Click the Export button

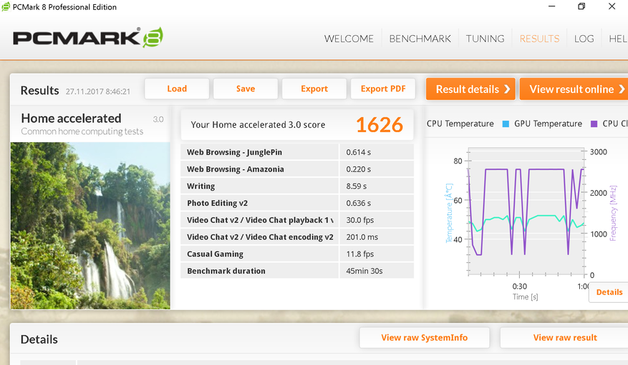(314, 89)
